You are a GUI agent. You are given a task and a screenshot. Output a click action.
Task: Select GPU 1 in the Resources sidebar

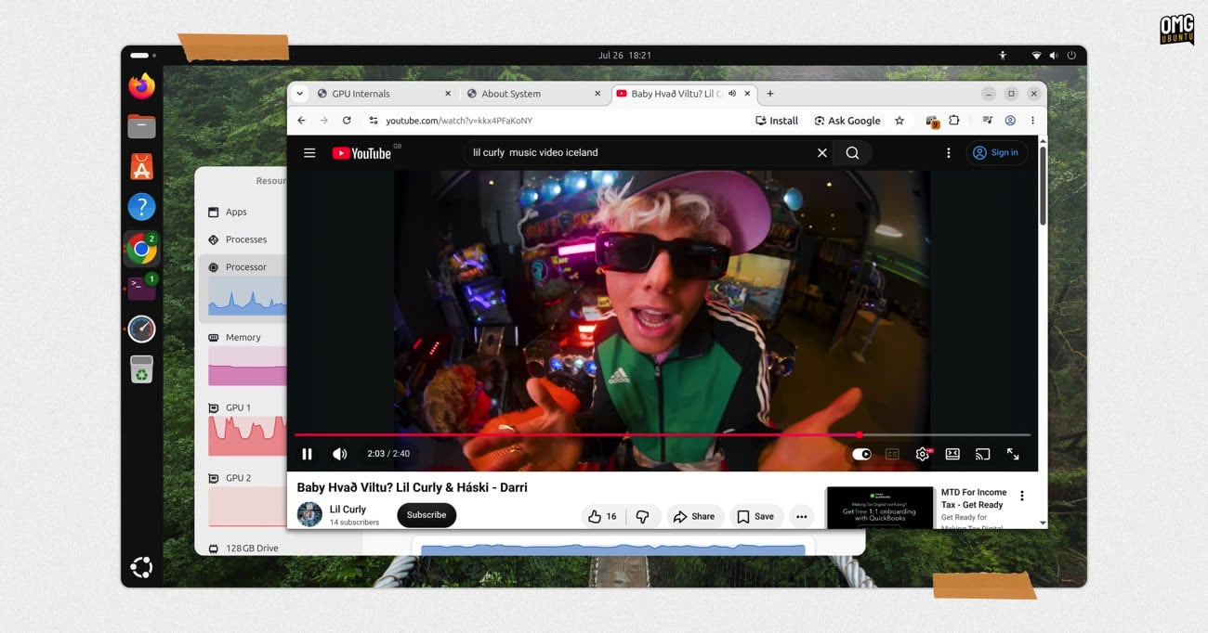pos(243,427)
